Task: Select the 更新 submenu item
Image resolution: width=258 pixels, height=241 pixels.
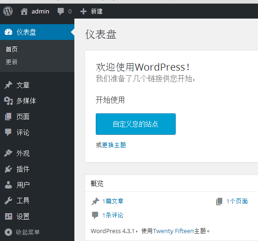Action: click(x=12, y=62)
